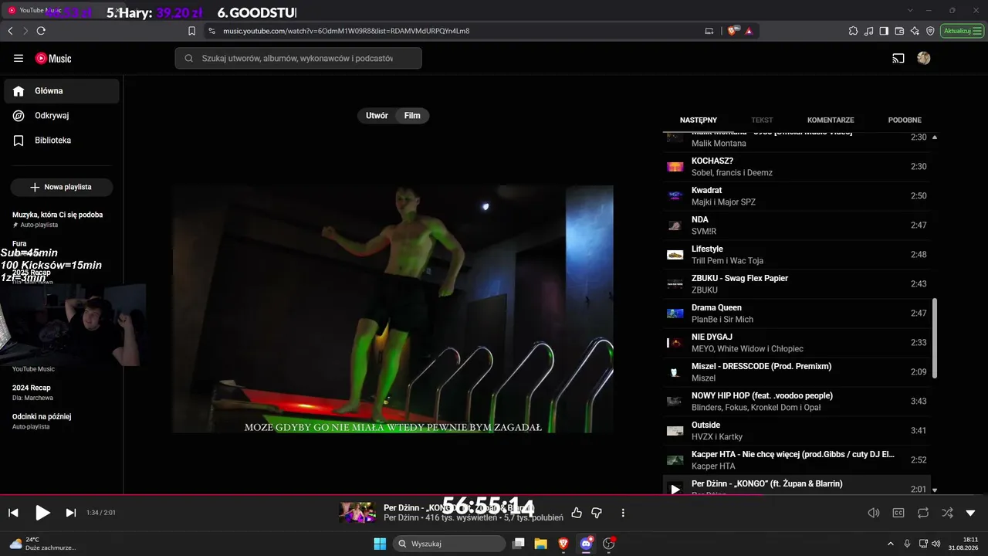
Task: Toggle shuffle mode
Action: [x=947, y=513]
